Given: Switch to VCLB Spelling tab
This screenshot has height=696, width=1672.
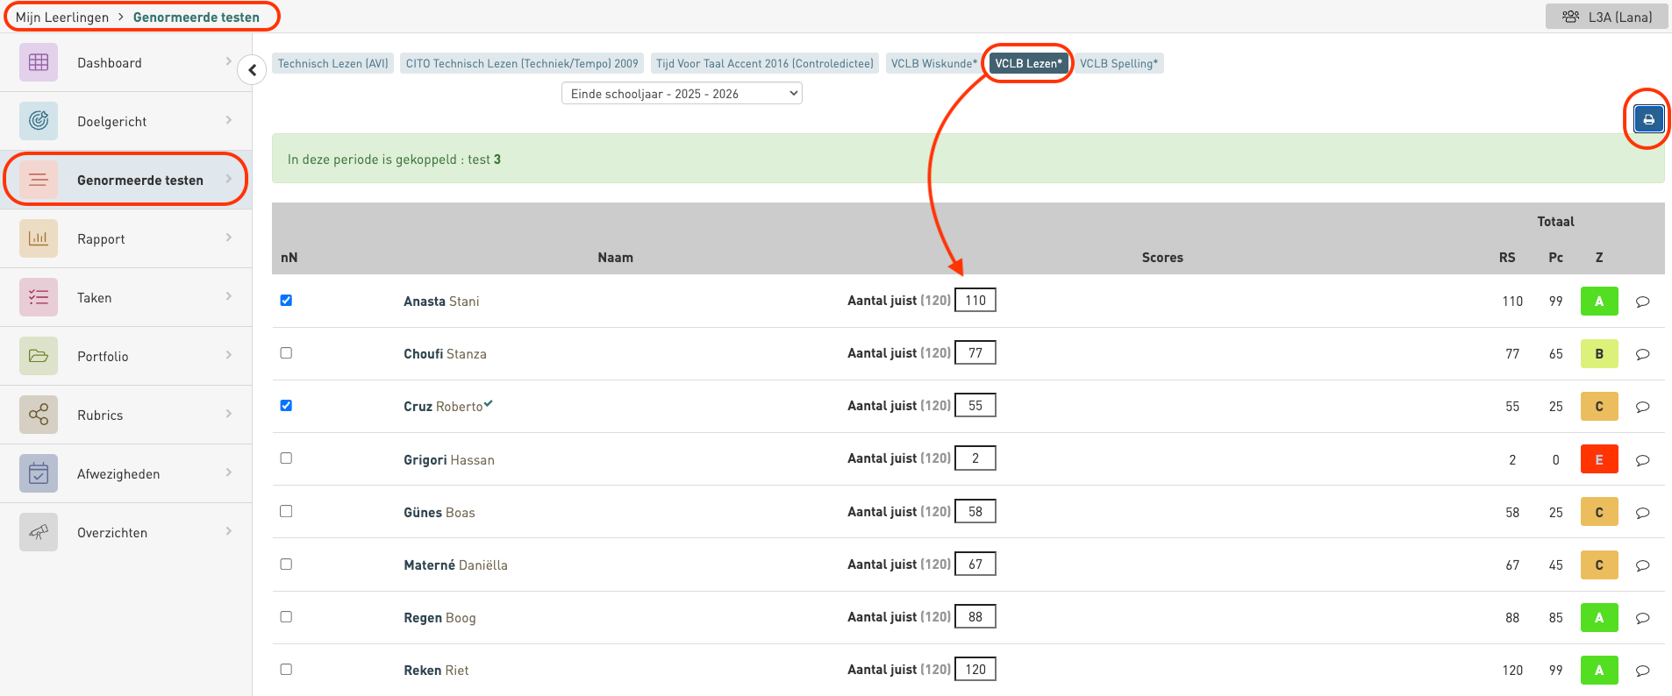Looking at the screenshot, I should 1118,63.
